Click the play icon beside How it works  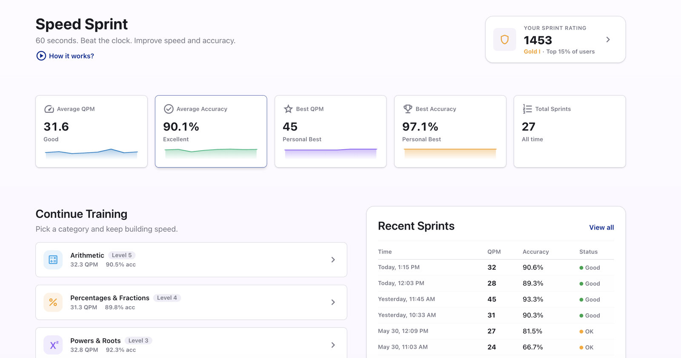(41, 56)
